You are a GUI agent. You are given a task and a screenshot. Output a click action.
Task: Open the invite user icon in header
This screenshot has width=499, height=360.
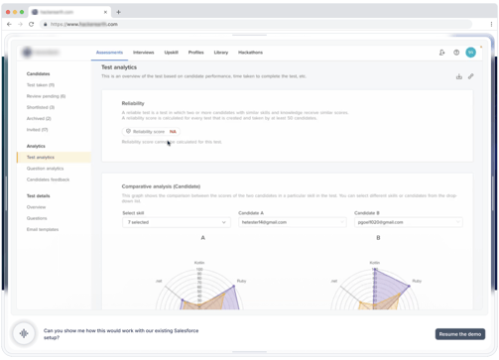coord(441,53)
